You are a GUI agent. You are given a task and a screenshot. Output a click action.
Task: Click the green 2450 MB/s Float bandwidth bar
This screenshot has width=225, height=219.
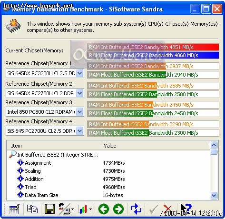coord(153,113)
